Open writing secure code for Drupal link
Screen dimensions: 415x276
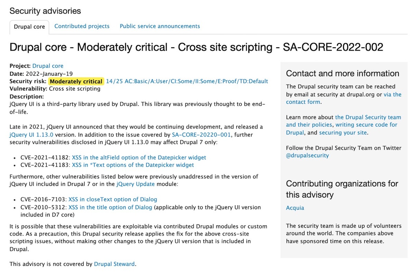click(342, 129)
